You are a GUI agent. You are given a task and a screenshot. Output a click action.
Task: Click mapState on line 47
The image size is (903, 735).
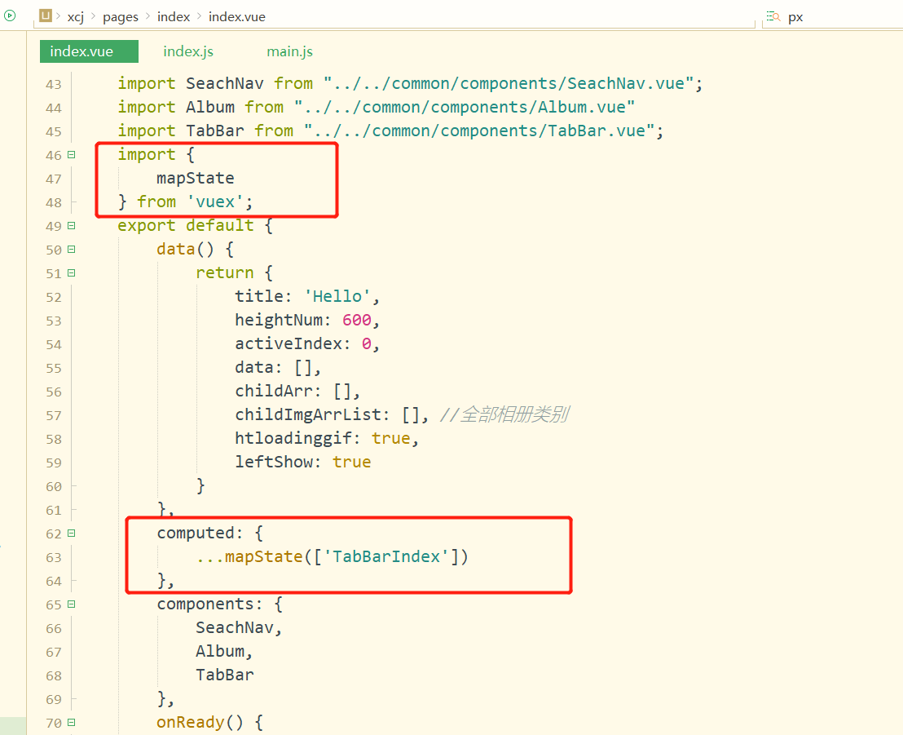click(x=196, y=178)
